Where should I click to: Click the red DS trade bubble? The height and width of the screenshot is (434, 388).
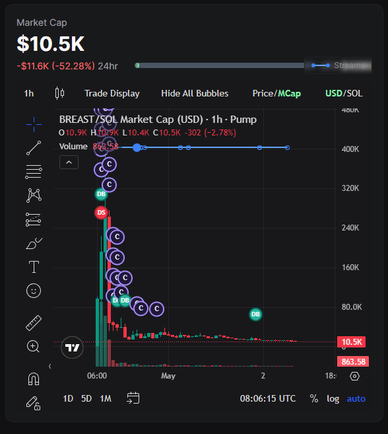101,213
